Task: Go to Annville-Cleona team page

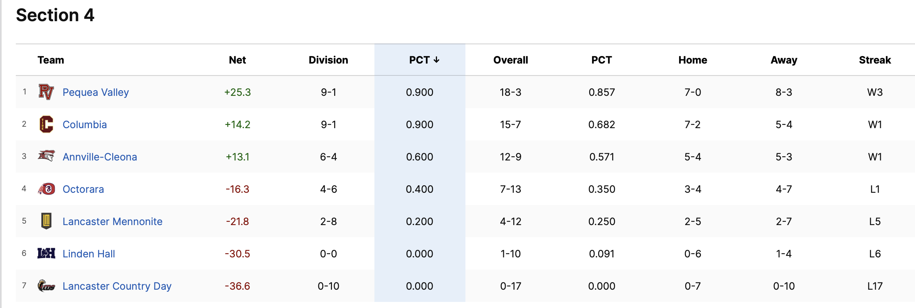Action: coord(100,157)
